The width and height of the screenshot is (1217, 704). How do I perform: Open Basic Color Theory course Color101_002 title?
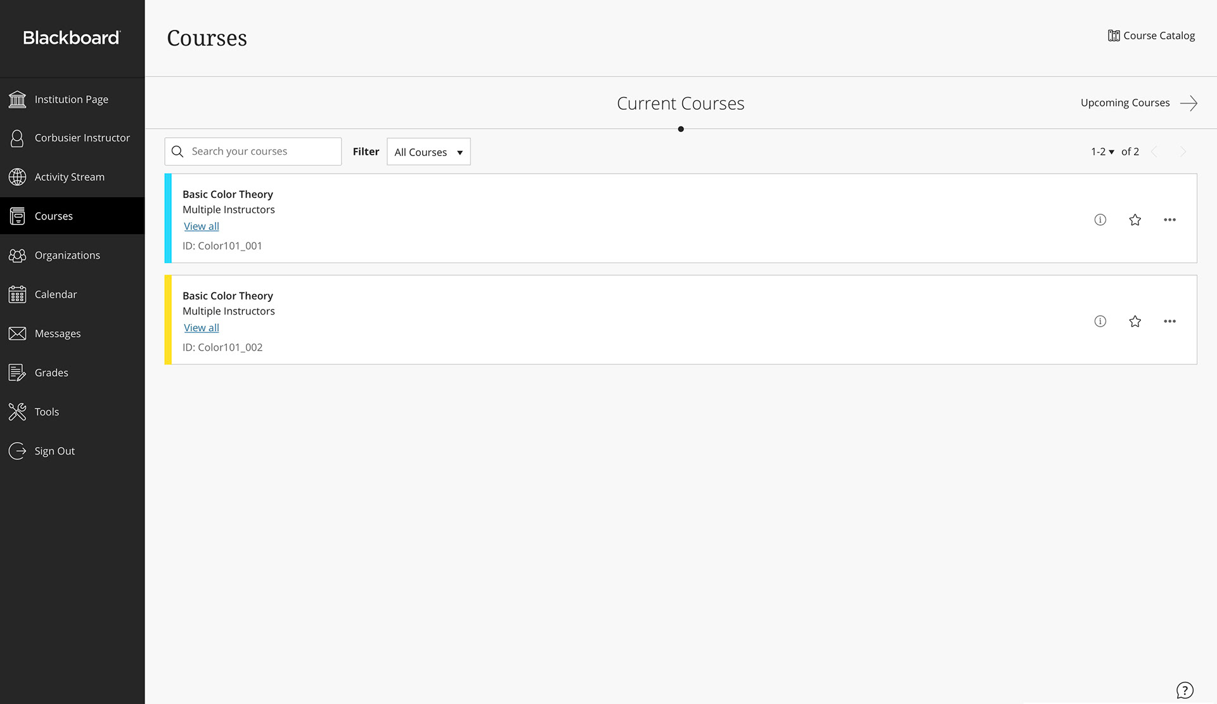tap(228, 296)
